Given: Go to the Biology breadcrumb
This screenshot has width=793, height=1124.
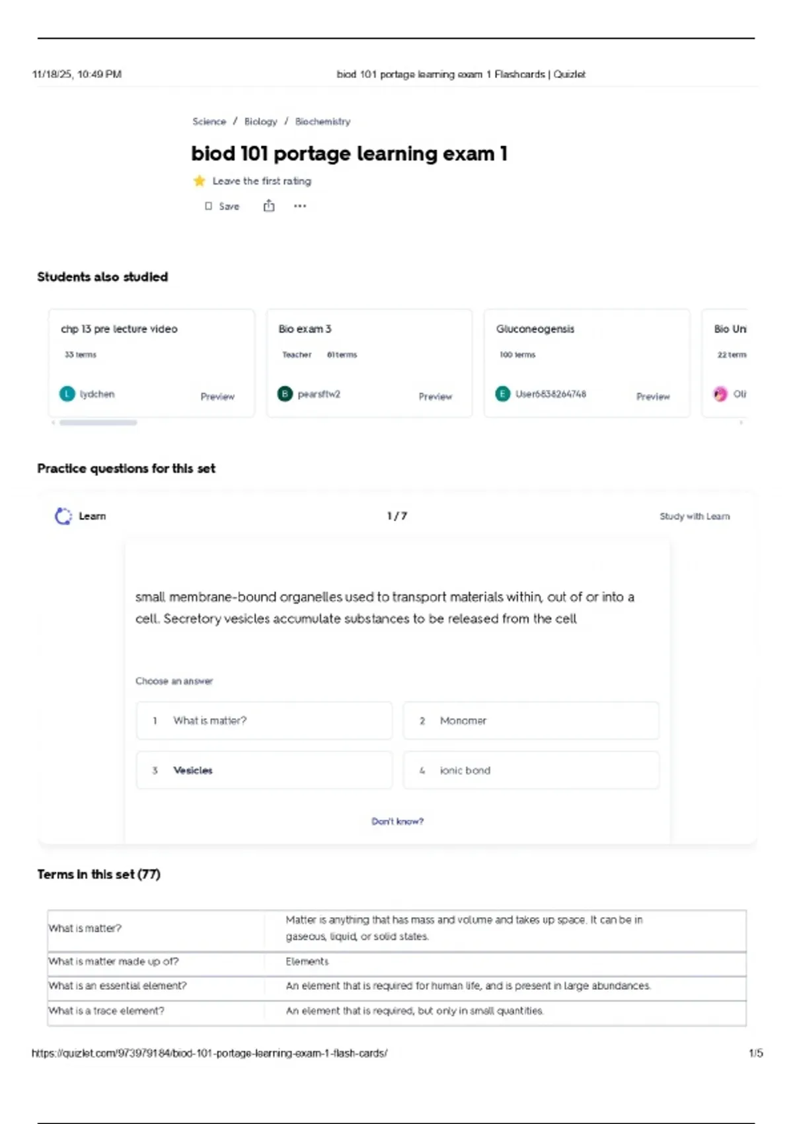Looking at the screenshot, I should pos(260,122).
